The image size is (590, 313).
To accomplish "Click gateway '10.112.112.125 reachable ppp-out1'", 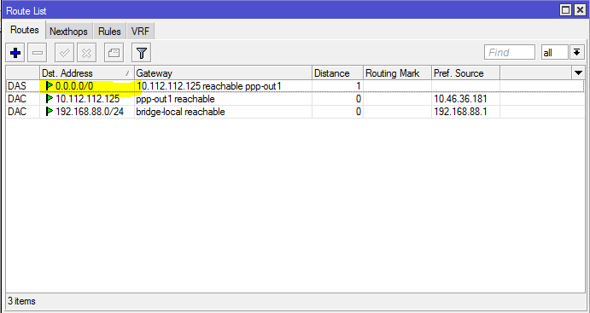I will pyautogui.click(x=209, y=86).
